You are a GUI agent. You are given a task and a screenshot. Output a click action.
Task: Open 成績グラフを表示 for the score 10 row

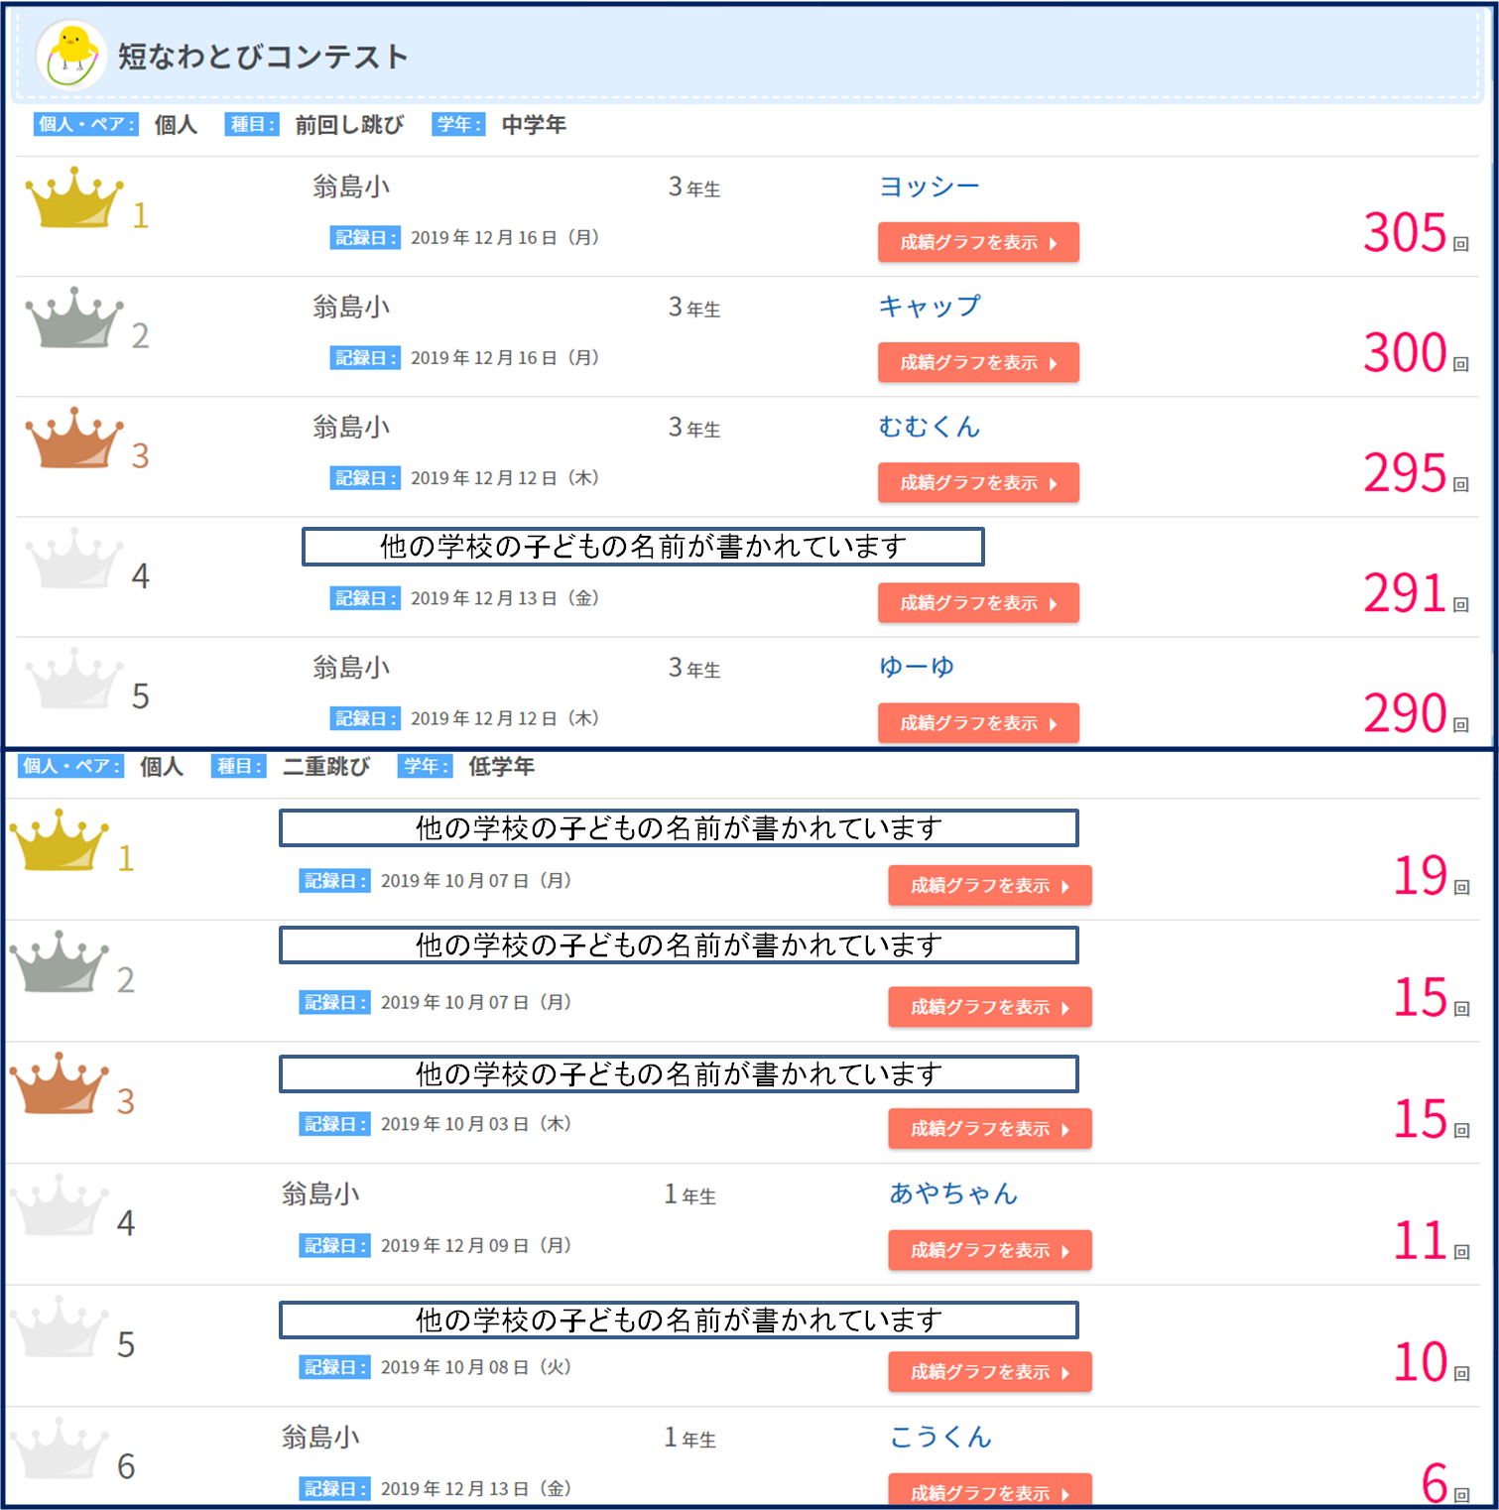[990, 1372]
